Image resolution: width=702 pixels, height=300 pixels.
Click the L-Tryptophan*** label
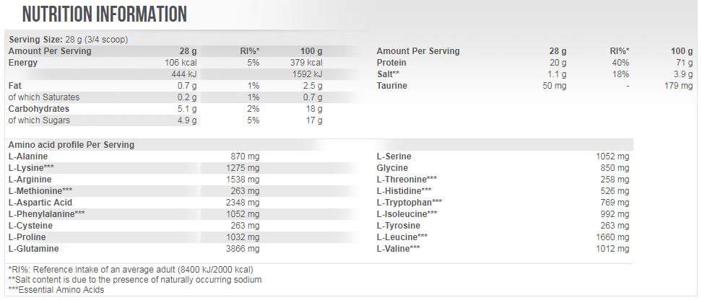409,203
